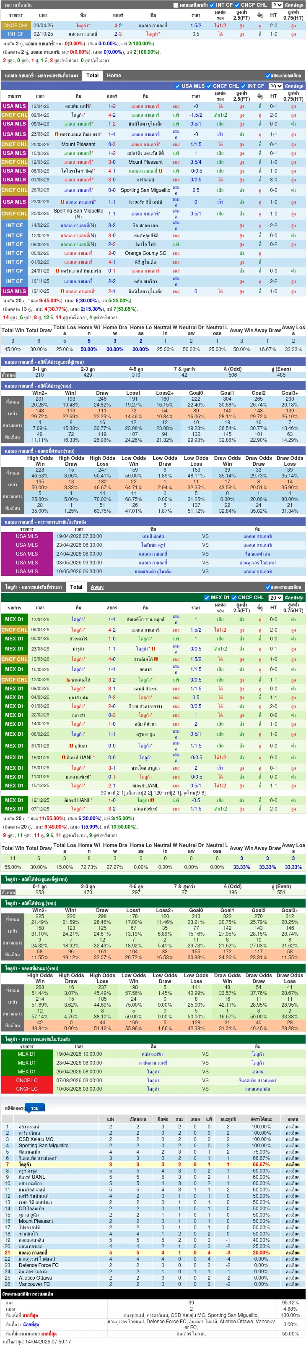Click the red card icon in 24/01/26 row

[x=57, y=270]
